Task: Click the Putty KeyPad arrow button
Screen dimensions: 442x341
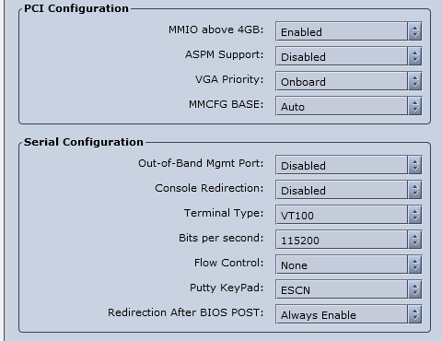Action: (415, 289)
